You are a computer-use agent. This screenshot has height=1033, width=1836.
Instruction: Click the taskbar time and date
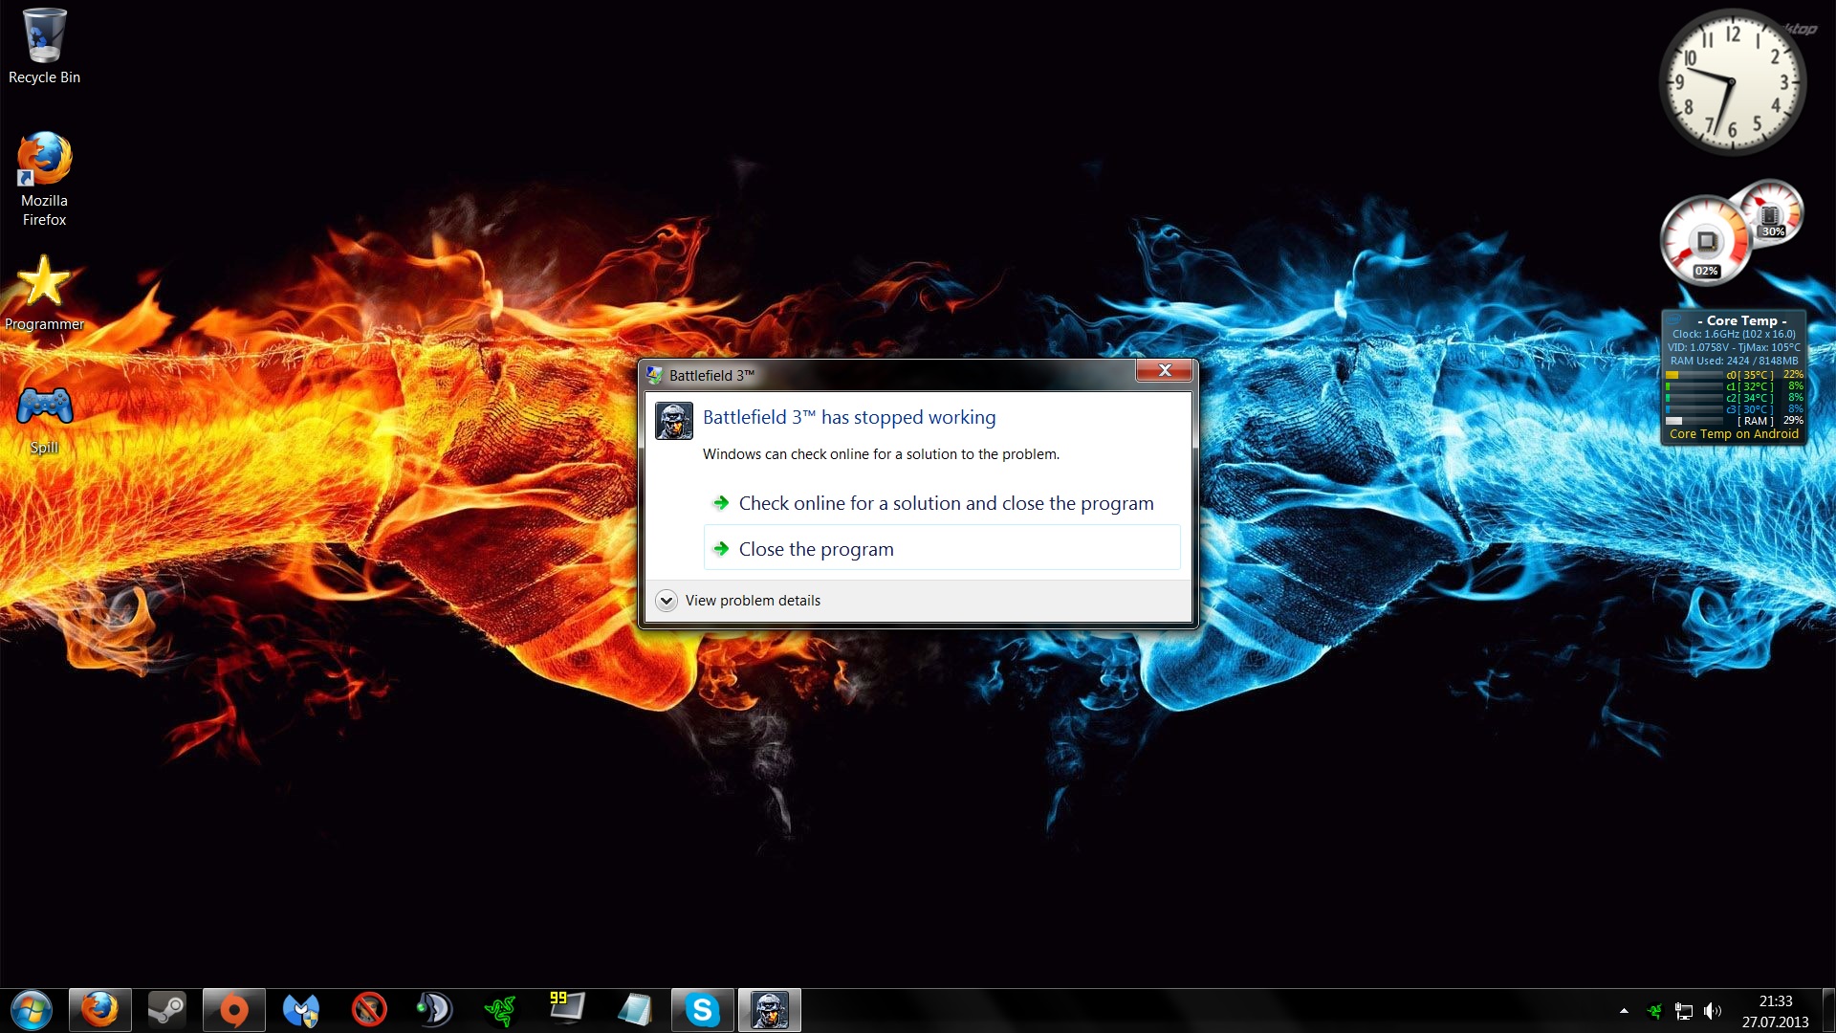pyautogui.click(x=1775, y=1011)
